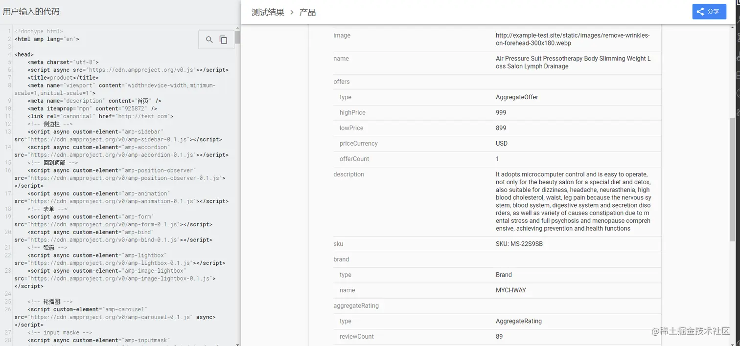The image size is (740, 346).
Task: Click the code panel scrollbar thumb
Action: [x=237, y=38]
